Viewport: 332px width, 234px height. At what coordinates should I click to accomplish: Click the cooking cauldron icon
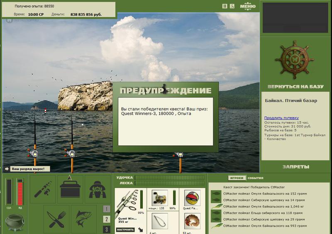coord(15,222)
